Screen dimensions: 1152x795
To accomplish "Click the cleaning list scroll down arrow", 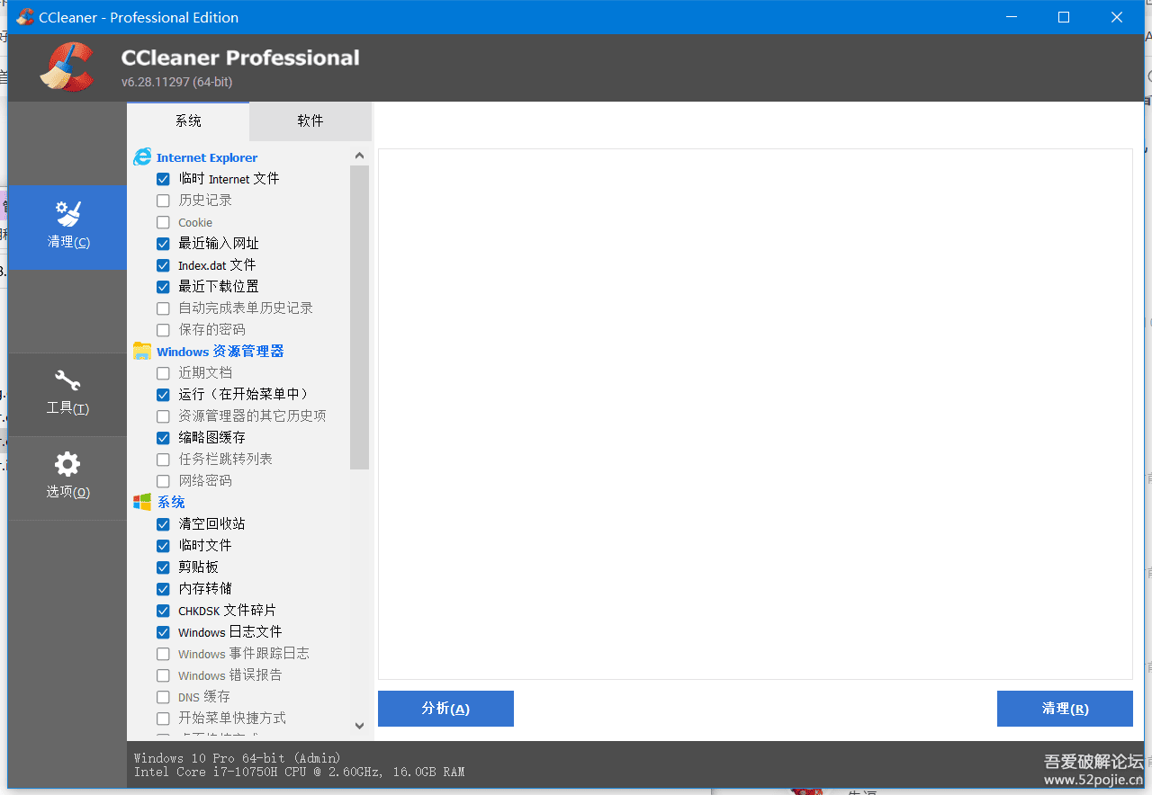I will point(360,726).
